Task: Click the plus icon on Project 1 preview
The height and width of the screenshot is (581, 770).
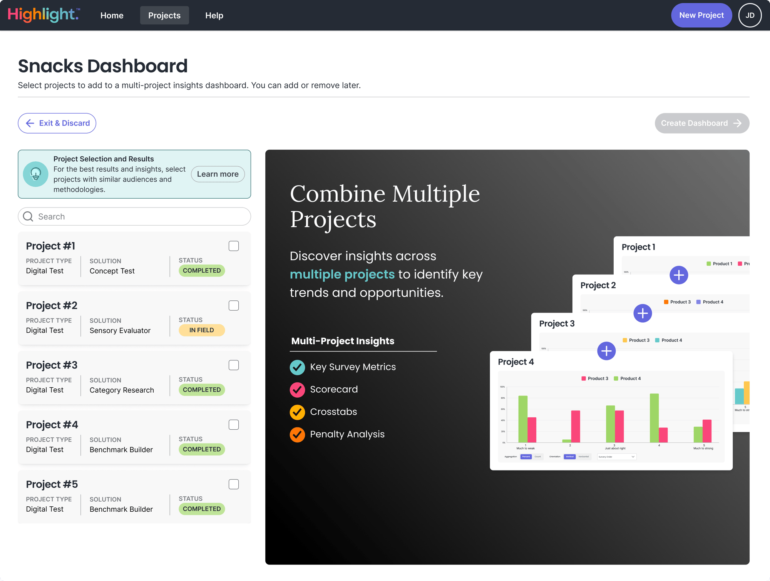Action: 679,275
